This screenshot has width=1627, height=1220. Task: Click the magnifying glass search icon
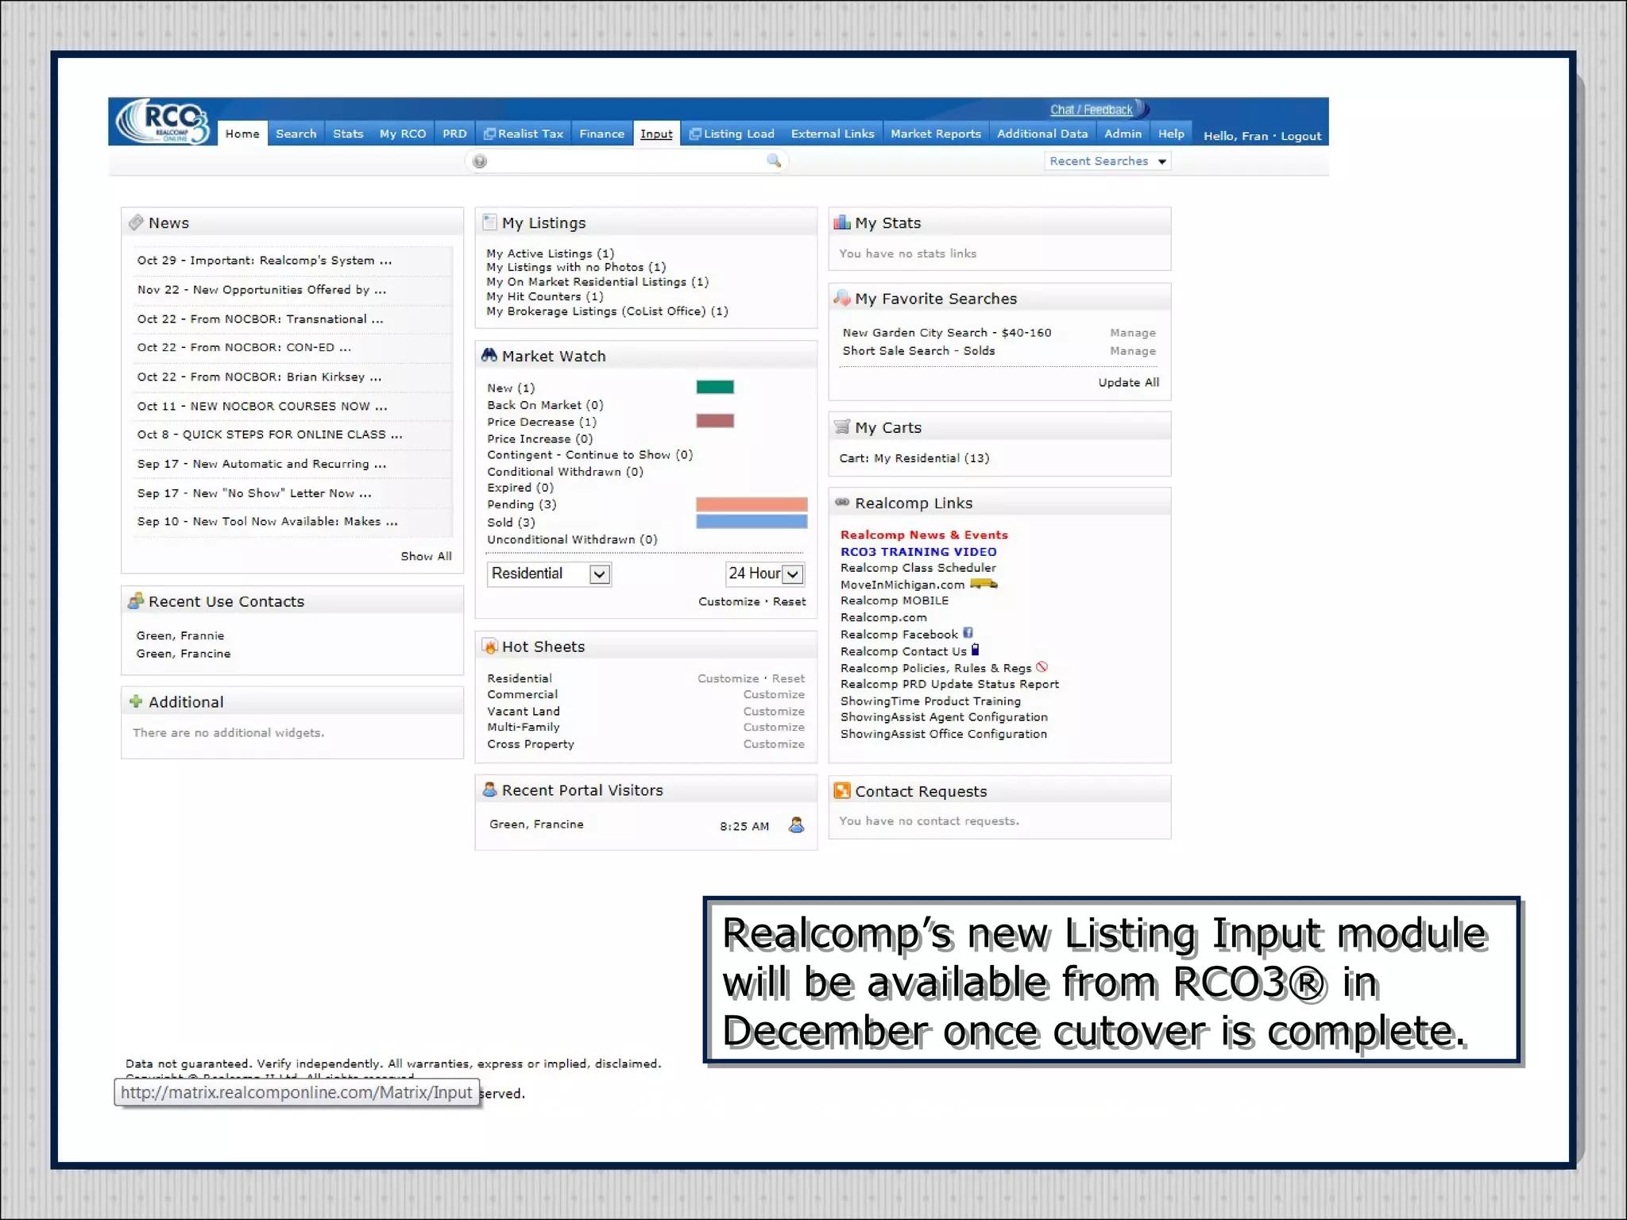(773, 161)
